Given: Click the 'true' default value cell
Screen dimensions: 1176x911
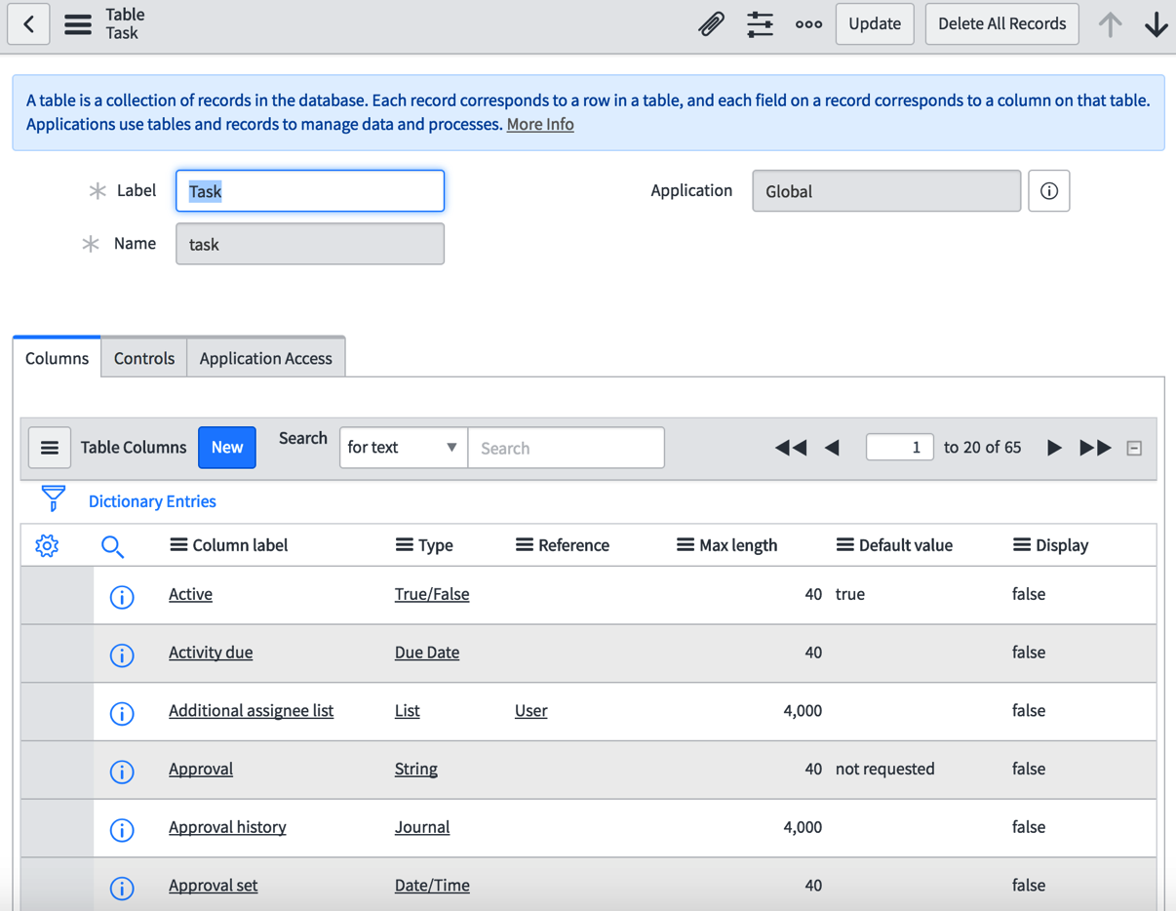Looking at the screenshot, I should [850, 594].
